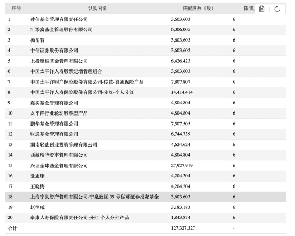Screen dimensions: 295x236
Task: Select row 汇添富基金管理股份有限公司
Action: click(146, 29)
